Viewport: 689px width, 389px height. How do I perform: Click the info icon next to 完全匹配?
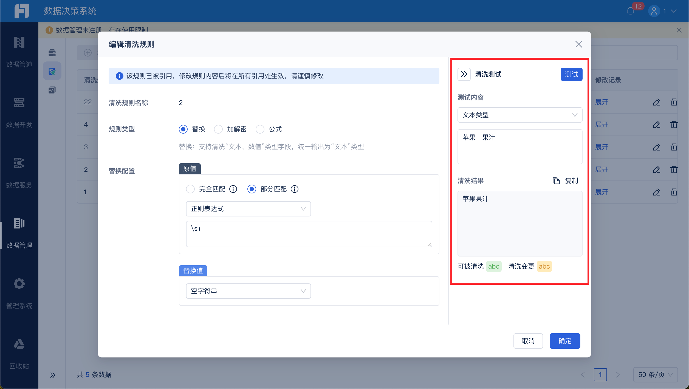233,189
